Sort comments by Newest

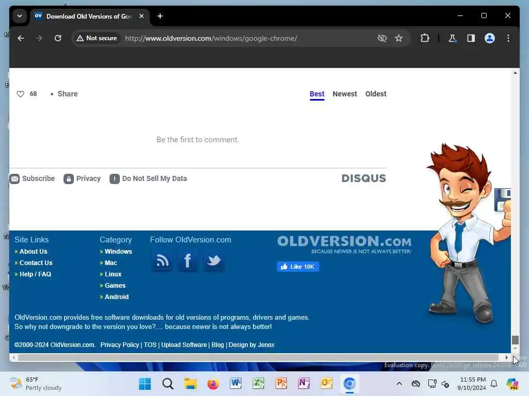coord(345,94)
